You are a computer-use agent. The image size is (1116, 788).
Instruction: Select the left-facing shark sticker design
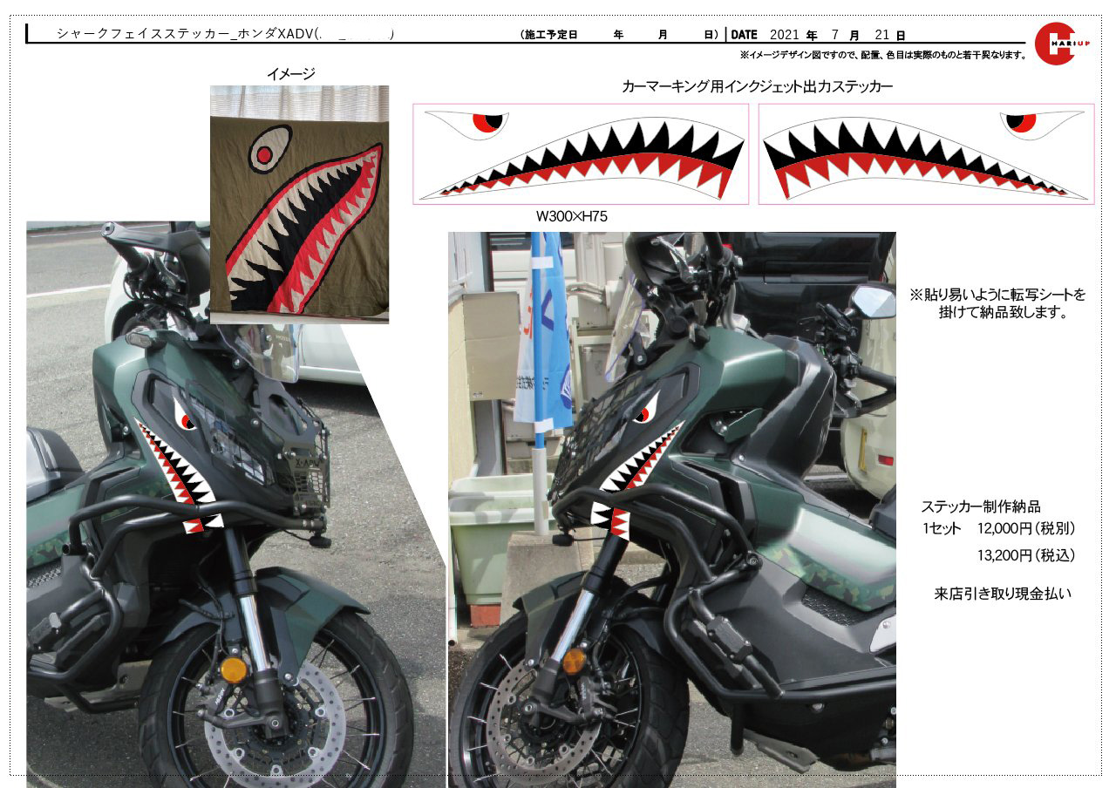[581, 154]
